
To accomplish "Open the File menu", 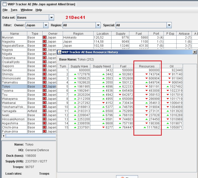I will click(5, 10).
